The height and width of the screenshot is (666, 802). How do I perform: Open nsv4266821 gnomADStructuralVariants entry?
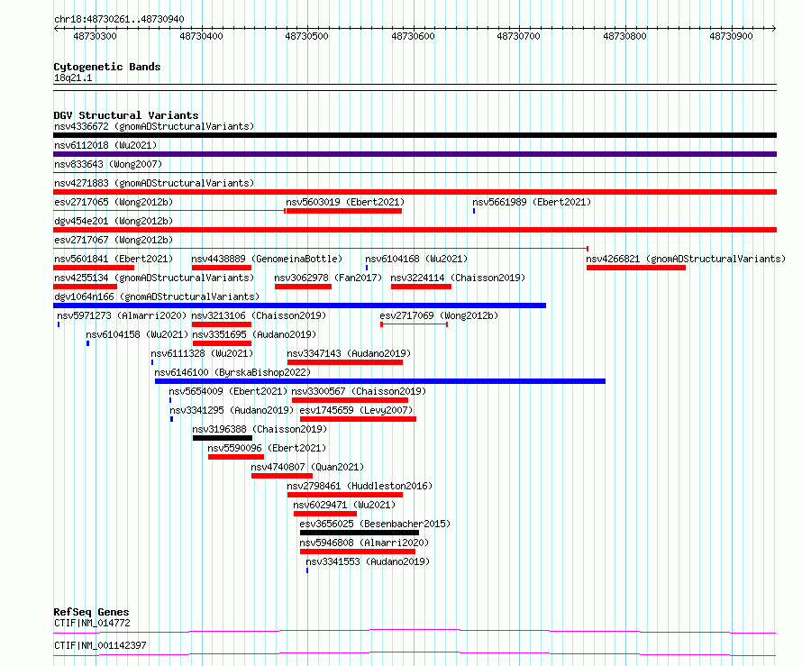point(686,259)
